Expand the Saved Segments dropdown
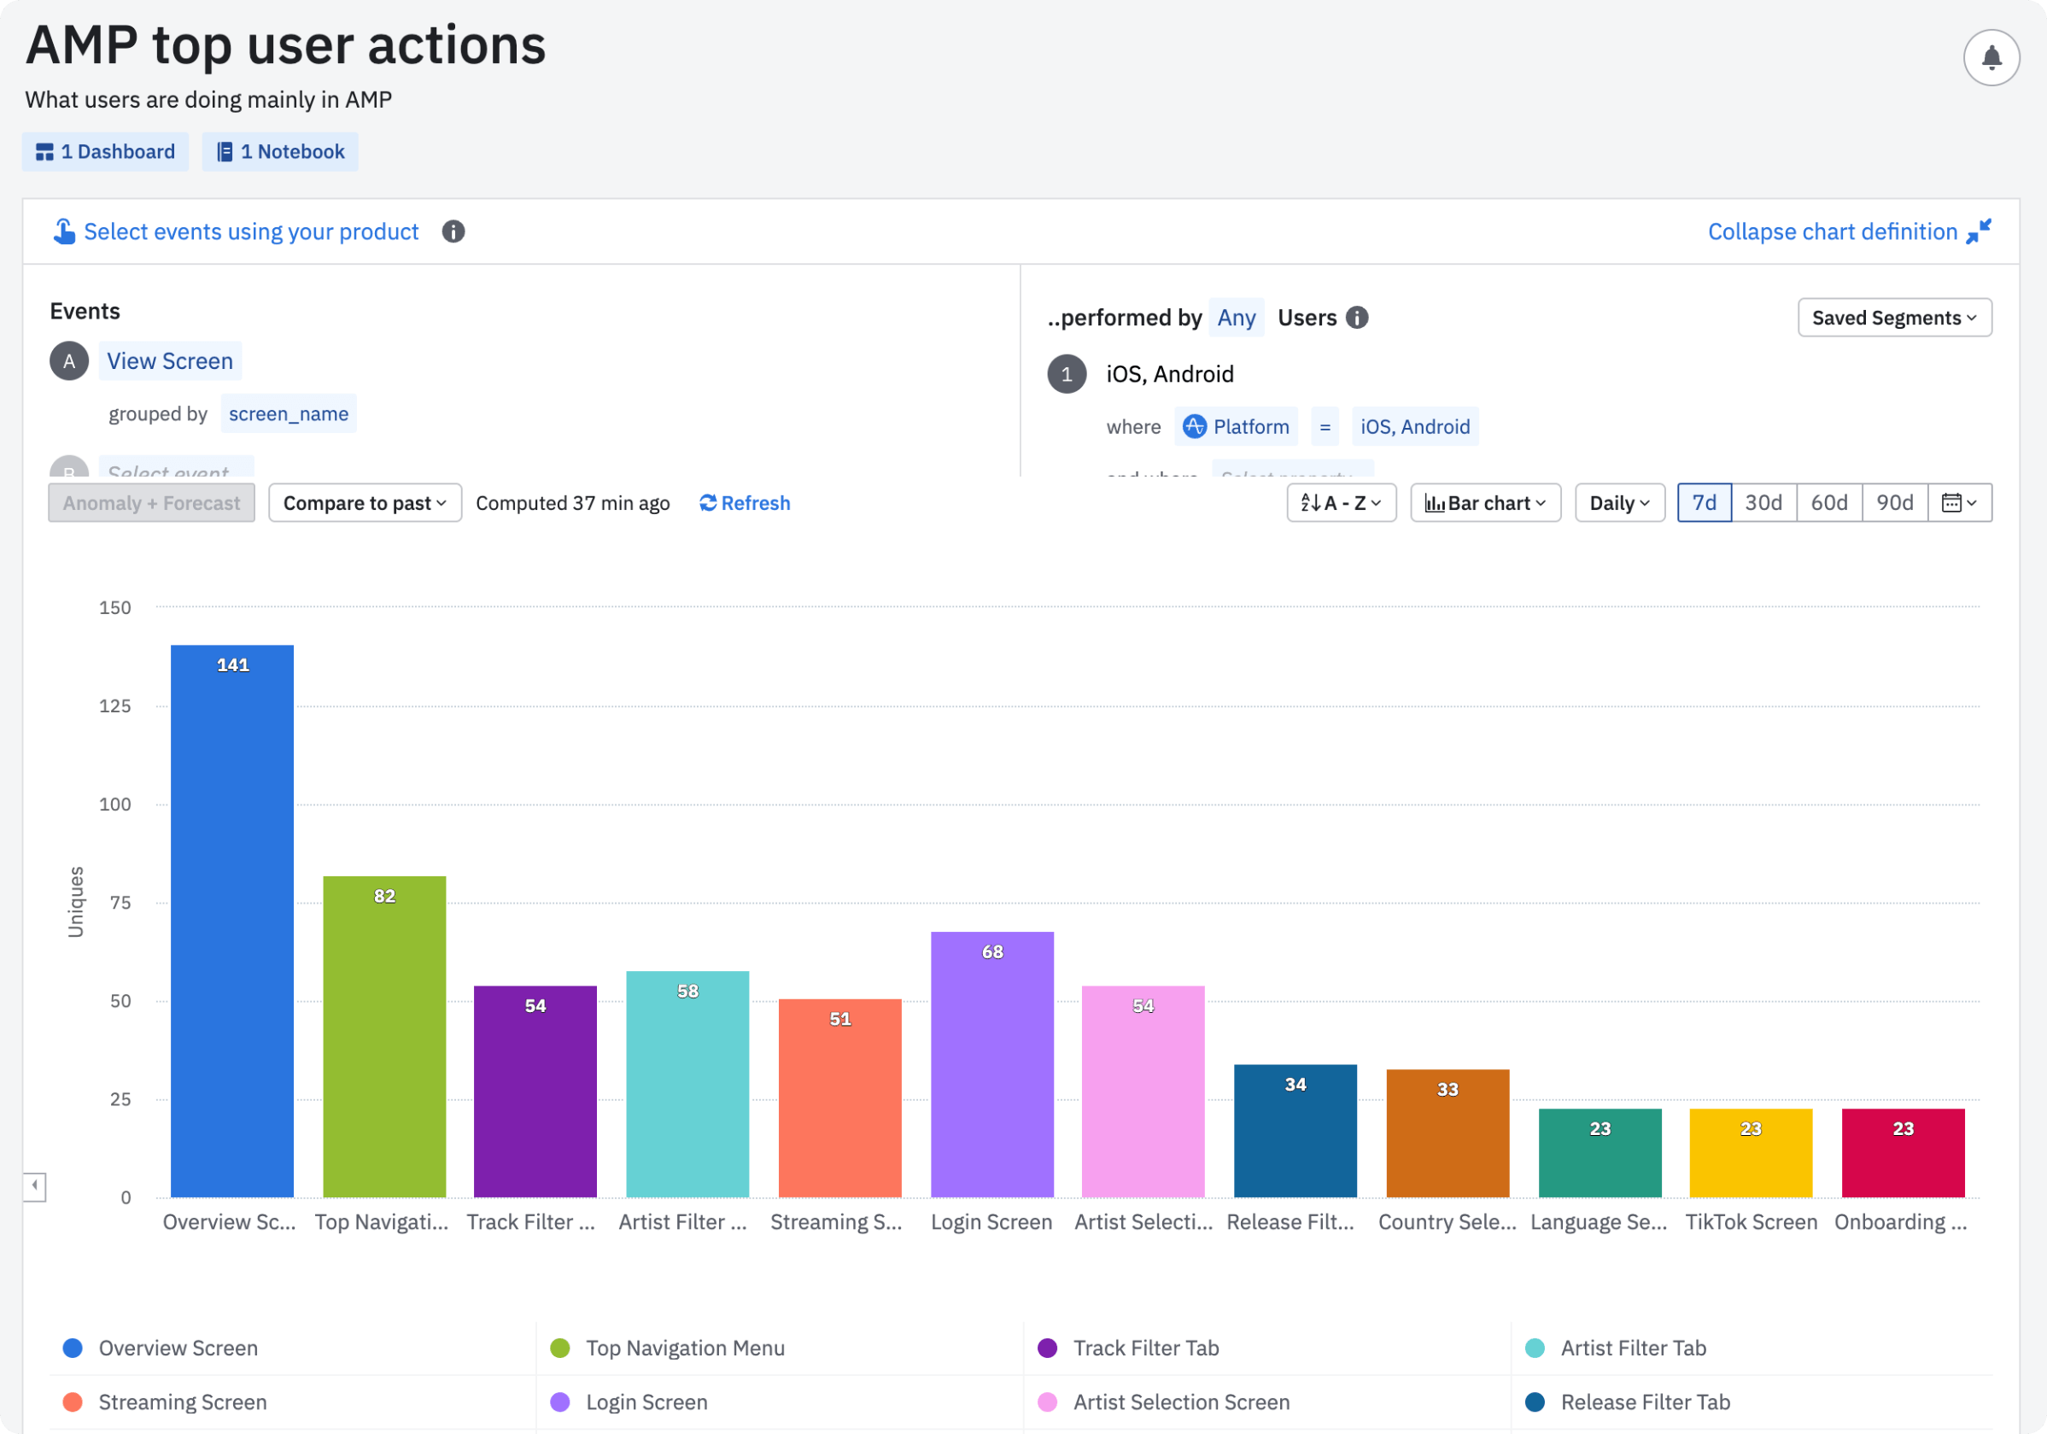 [1893, 319]
